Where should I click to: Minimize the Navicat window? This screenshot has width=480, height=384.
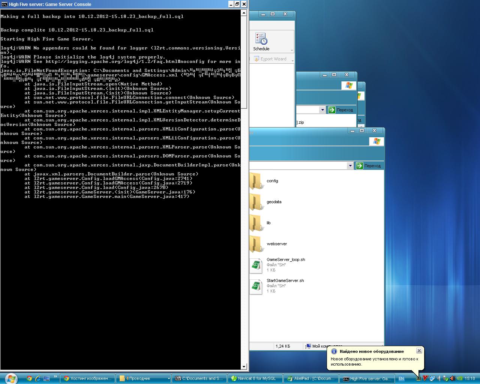263,14
